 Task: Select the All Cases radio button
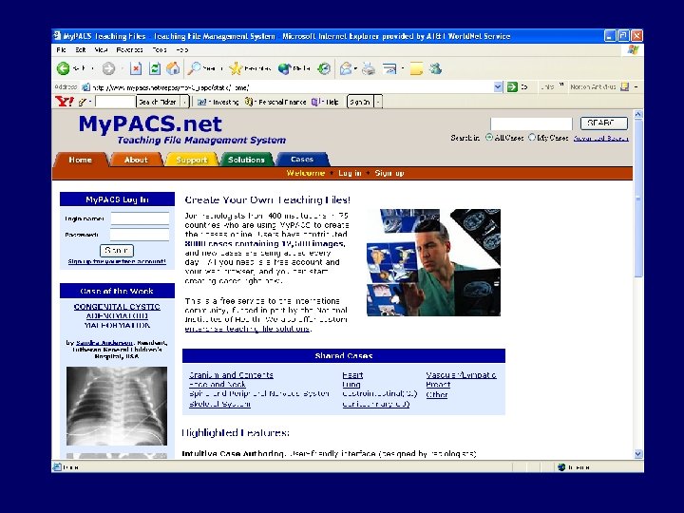(489, 138)
